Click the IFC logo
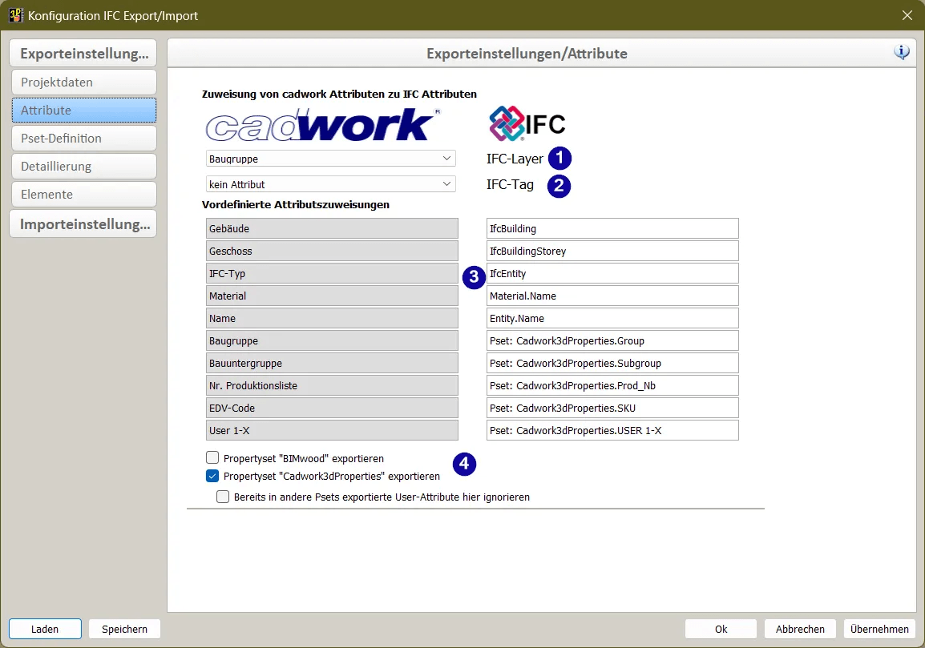This screenshot has width=925, height=648. 527,123
